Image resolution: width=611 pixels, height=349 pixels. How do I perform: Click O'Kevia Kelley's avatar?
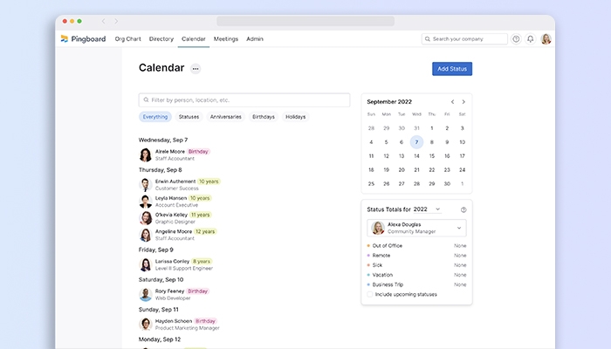click(x=146, y=218)
